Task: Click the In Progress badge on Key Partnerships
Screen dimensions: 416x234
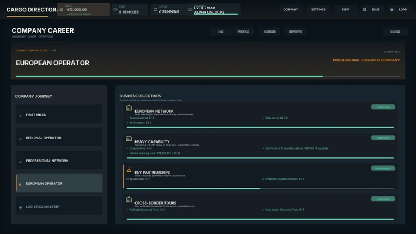Action: 383,168
